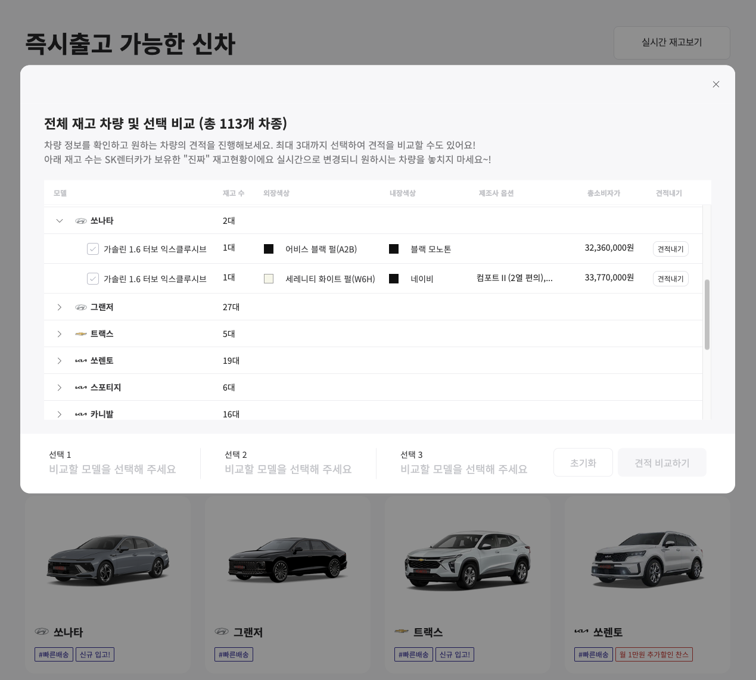
Task: Click the 총소비자가 column header
Action: pyautogui.click(x=603, y=194)
